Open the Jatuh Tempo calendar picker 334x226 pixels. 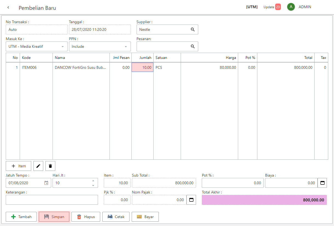pyautogui.click(x=46, y=183)
